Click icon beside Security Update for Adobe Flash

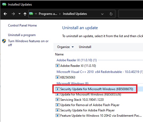pos(58,110)
